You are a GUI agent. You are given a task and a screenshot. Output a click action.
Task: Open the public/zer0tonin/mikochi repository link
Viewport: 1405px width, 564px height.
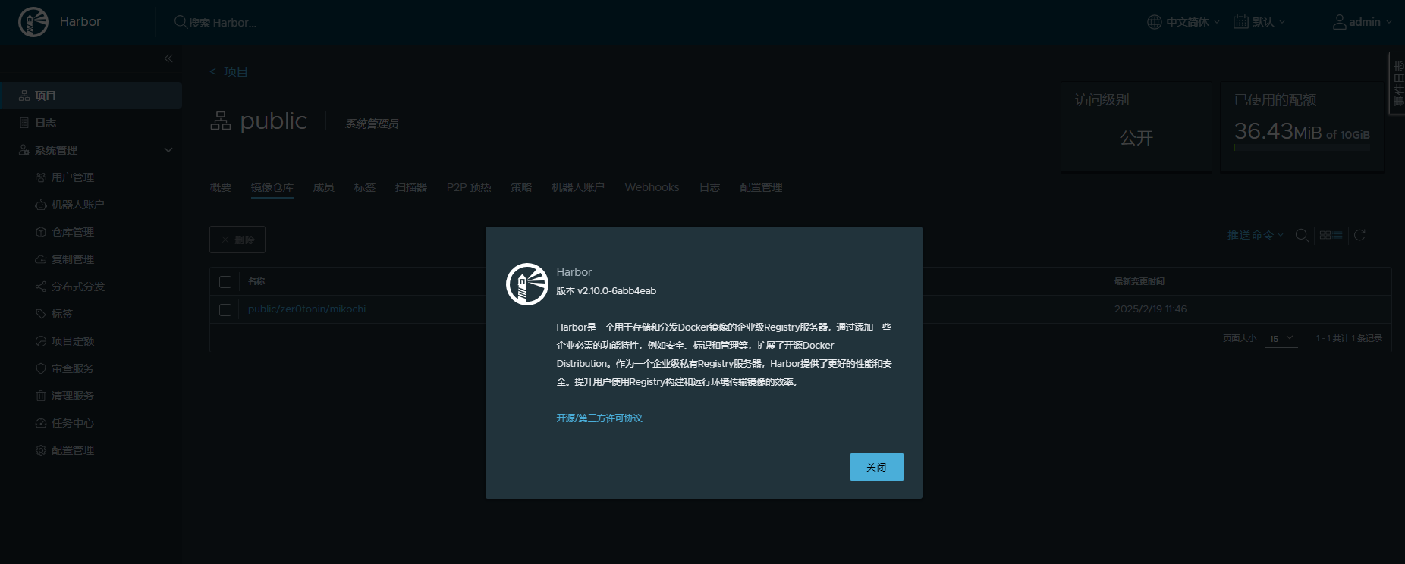coord(307,309)
